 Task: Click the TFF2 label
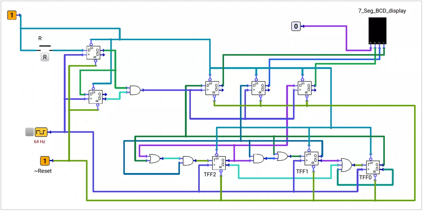[x=209, y=174]
